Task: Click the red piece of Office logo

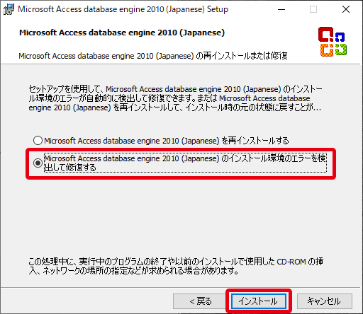Action: pos(325,34)
